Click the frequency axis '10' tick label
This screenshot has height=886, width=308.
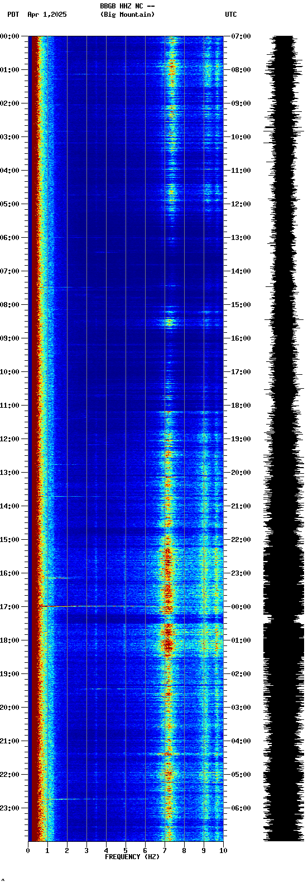point(223,851)
